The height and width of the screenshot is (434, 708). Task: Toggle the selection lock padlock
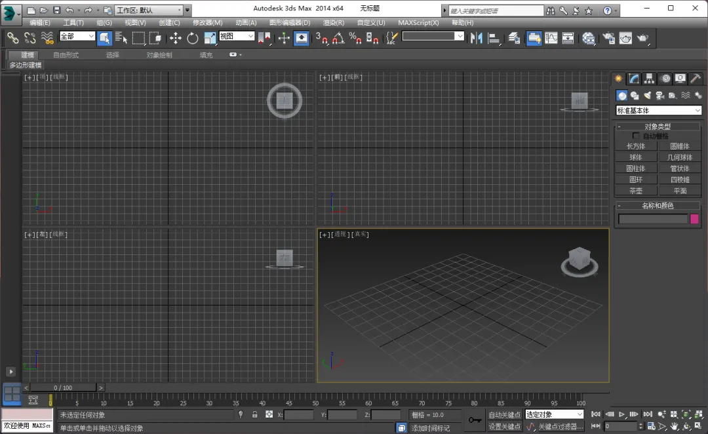click(x=255, y=414)
